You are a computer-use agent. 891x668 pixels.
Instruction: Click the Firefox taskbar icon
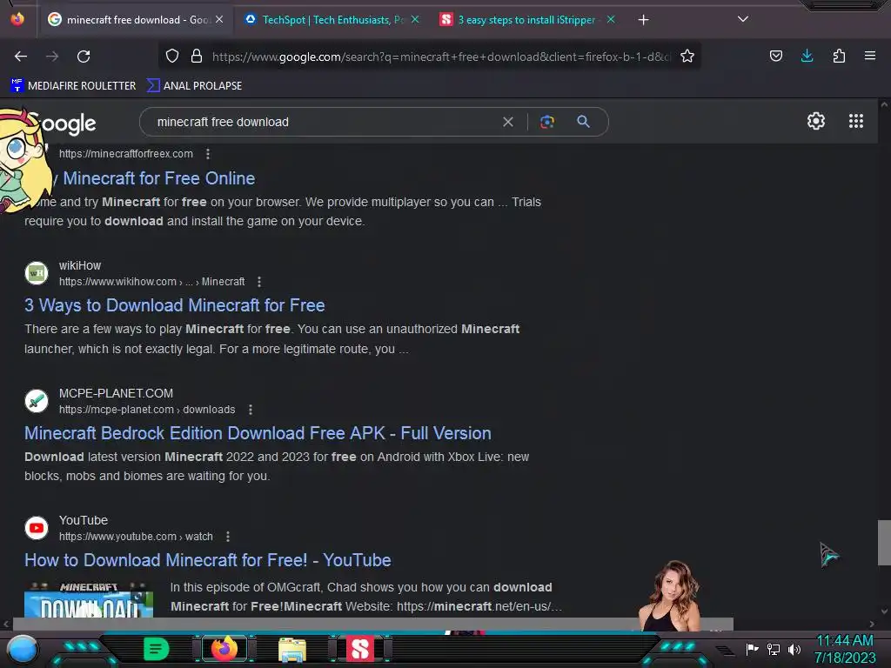pyautogui.click(x=224, y=649)
